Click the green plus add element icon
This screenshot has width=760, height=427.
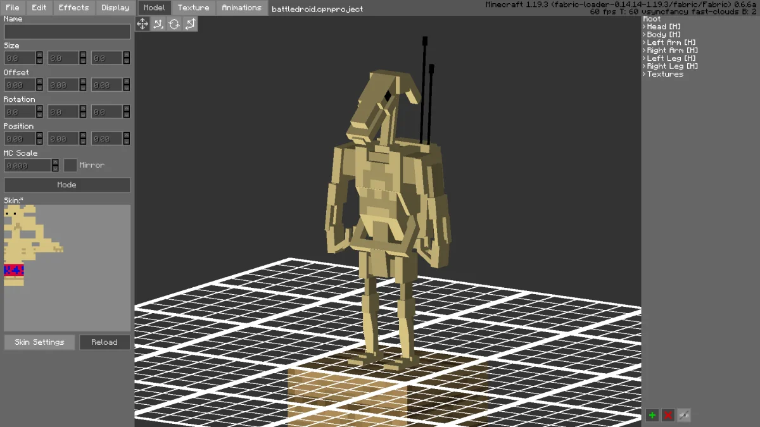[652, 415]
